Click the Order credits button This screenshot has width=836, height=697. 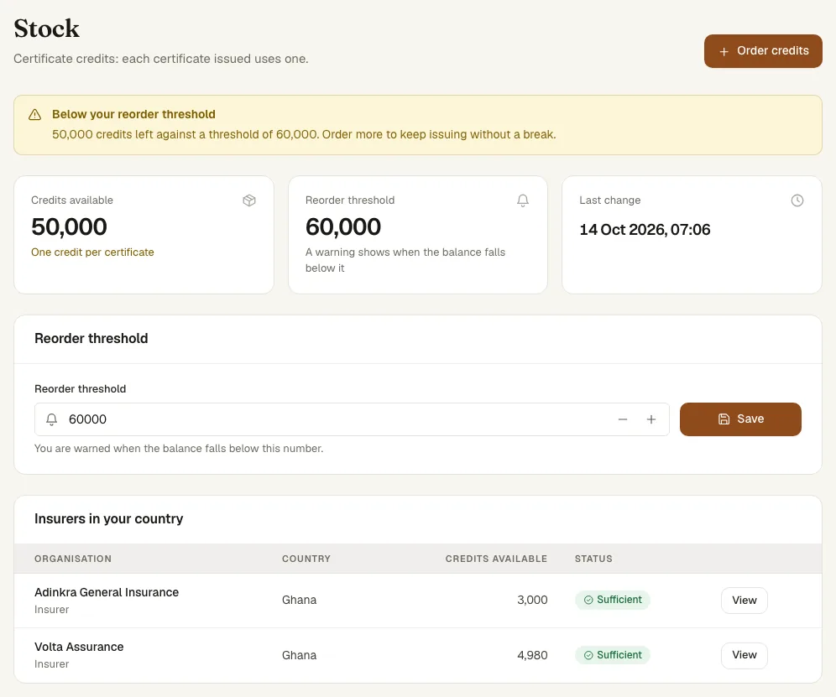click(x=763, y=51)
